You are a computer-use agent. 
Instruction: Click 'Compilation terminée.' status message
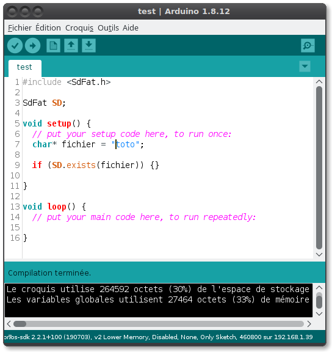(49, 273)
